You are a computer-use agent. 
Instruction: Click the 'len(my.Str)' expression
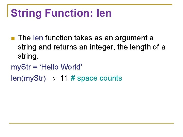28,78
